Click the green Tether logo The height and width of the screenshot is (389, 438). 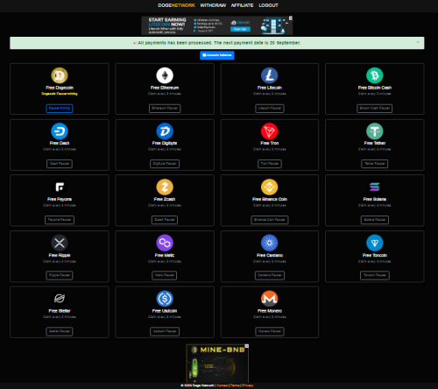375,131
